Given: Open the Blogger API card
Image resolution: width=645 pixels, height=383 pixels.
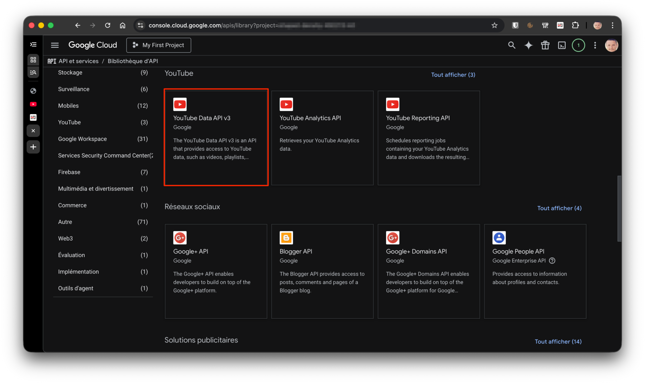Looking at the screenshot, I should [x=322, y=271].
